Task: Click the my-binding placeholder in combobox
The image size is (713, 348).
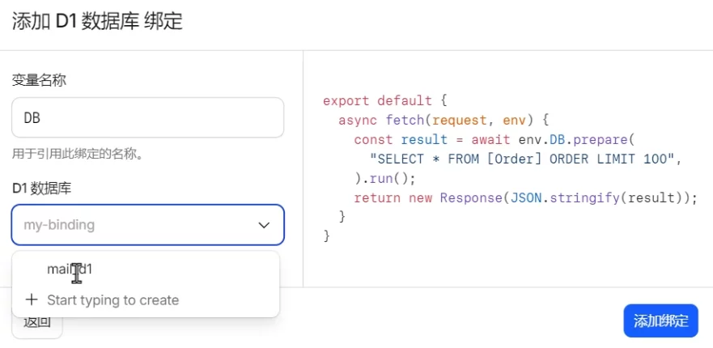Action: click(x=59, y=225)
